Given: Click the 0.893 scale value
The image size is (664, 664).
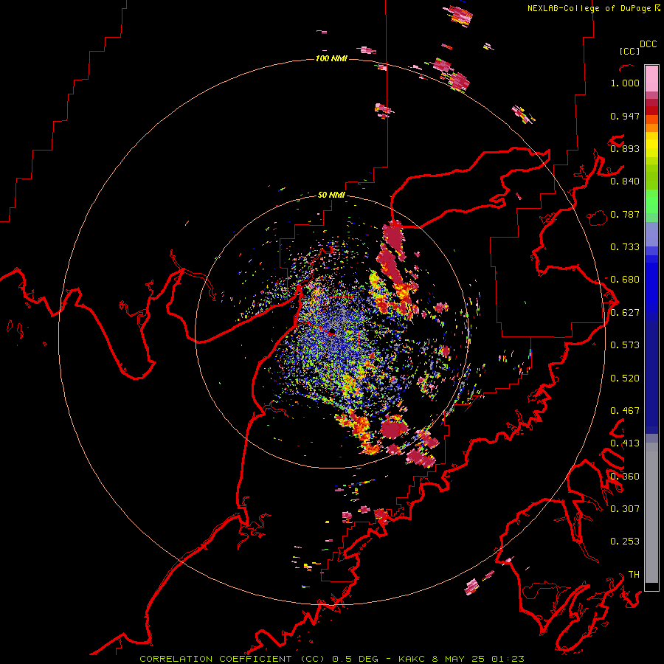Looking at the screenshot, I should click(625, 148).
